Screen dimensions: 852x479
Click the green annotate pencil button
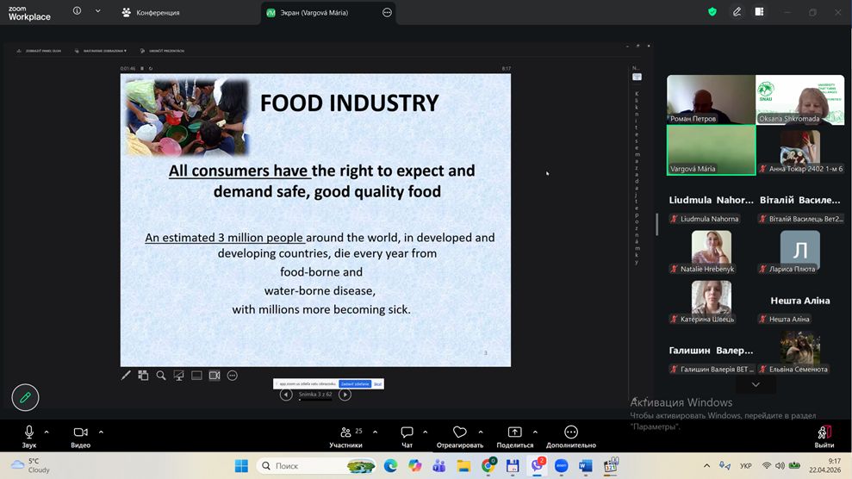coord(25,397)
